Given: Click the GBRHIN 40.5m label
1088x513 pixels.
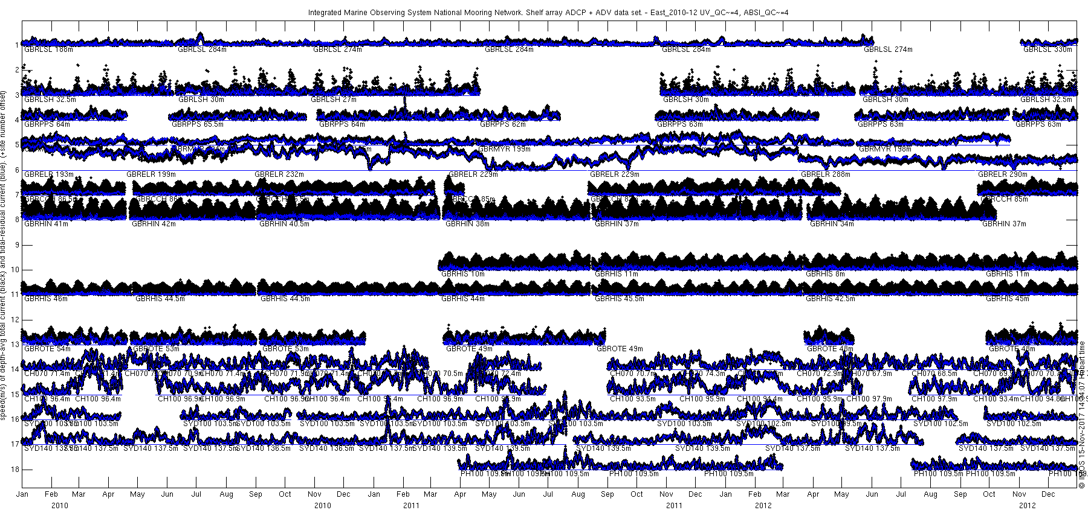Looking at the screenshot, I should pyautogui.click(x=284, y=224).
